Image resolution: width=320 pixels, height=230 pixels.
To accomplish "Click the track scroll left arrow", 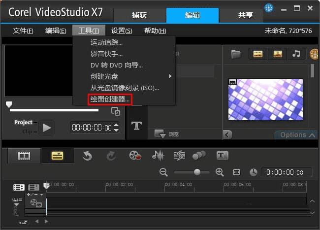I will [37, 222].
